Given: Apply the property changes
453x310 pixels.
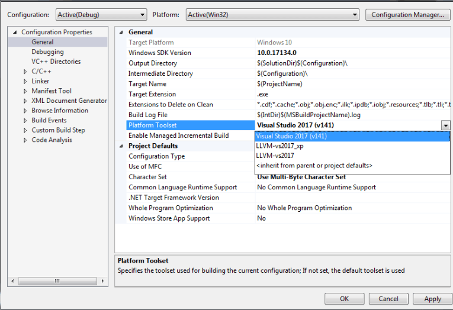Looking at the screenshot, I should click(x=432, y=299).
